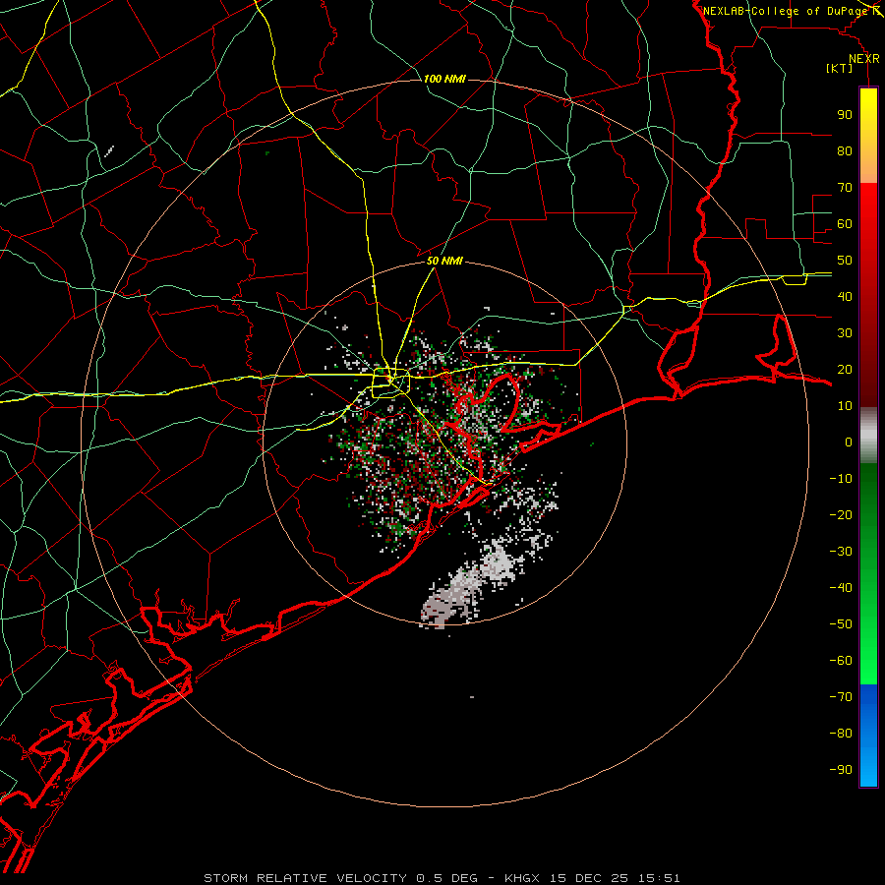The width and height of the screenshot is (885, 885).
Task: Click the -90 value on velocity scale
Action: [x=841, y=770]
